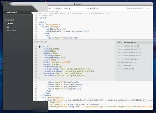
Task: Click the '-webkit-box-shadow' CSS line
Action: coord(69,71)
